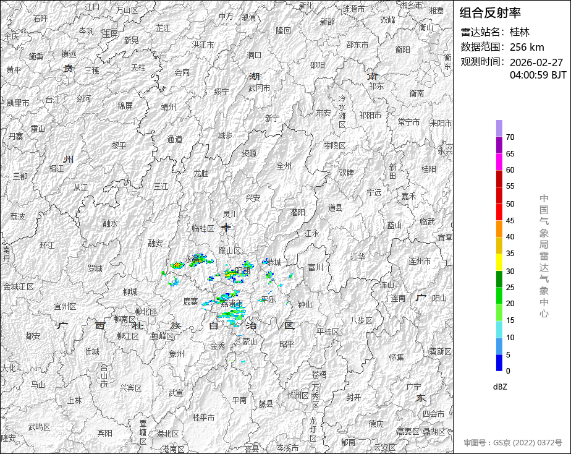The height and width of the screenshot is (454, 571).
Task: Click the 宜州区 map label
Action: 65,307
